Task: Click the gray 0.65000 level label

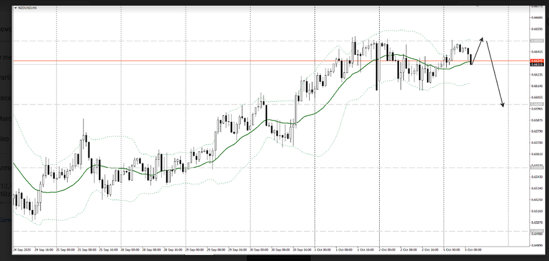Action: click(x=536, y=231)
